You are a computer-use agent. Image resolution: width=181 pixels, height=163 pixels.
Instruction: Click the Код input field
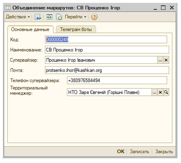click(106, 40)
